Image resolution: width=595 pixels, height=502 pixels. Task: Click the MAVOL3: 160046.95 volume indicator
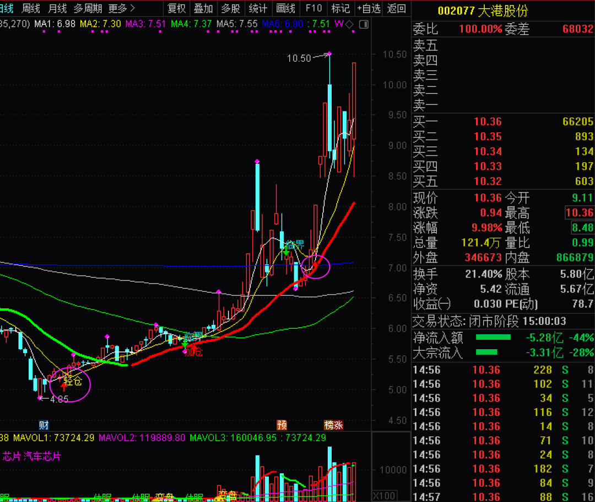click(233, 438)
